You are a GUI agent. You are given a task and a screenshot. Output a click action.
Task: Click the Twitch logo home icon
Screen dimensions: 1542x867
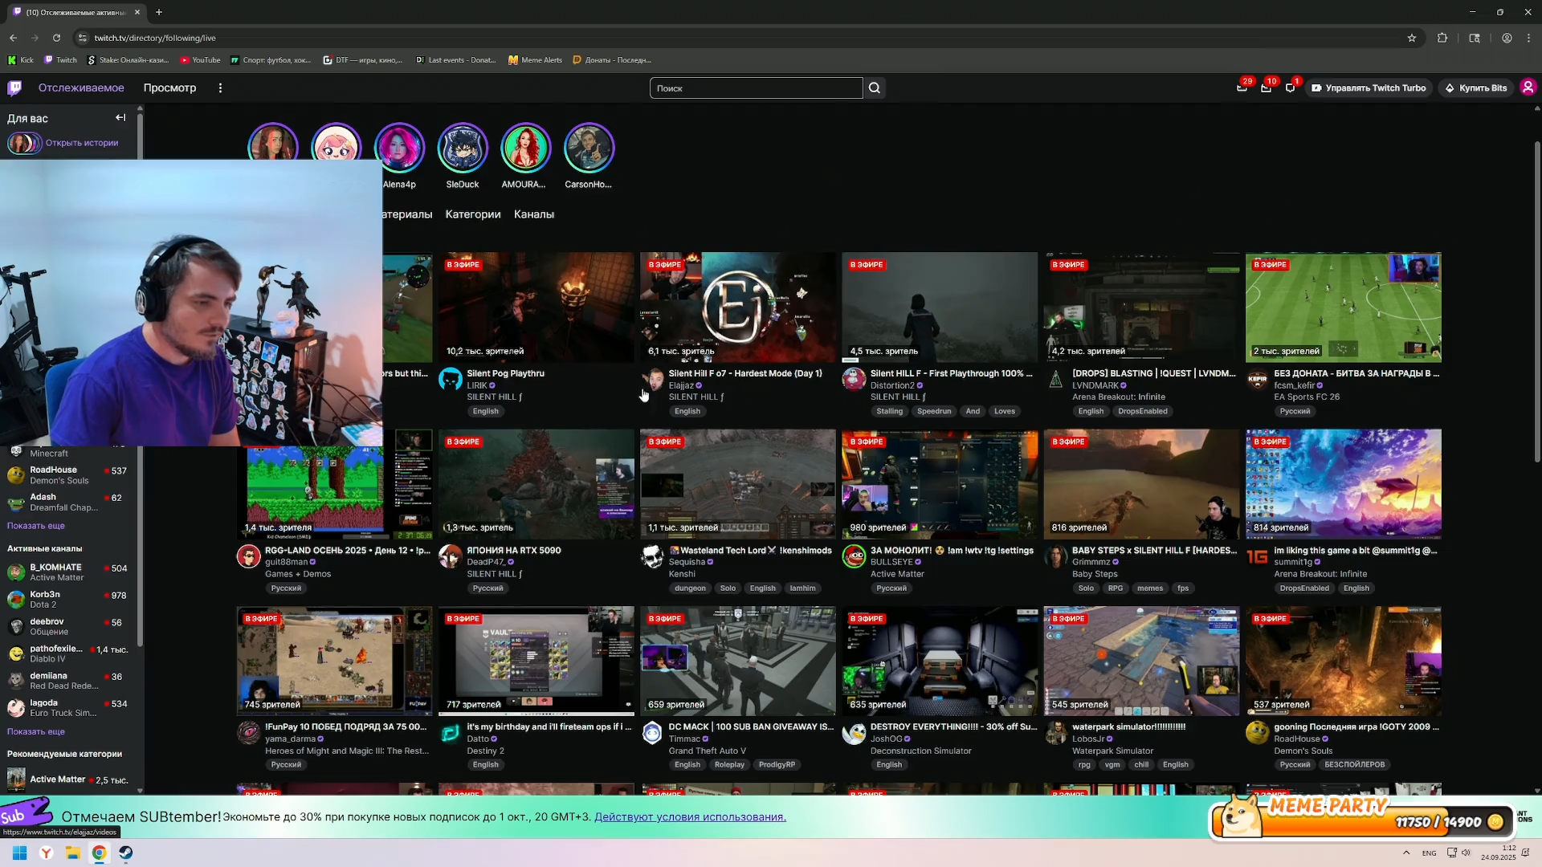pos(14,88)
